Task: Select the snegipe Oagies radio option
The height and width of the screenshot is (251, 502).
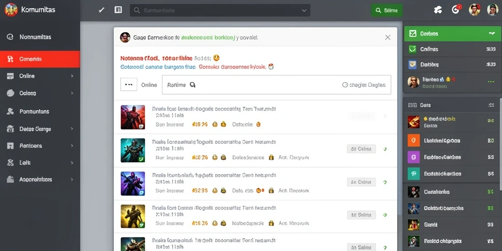Action: (x=345, y=85)
